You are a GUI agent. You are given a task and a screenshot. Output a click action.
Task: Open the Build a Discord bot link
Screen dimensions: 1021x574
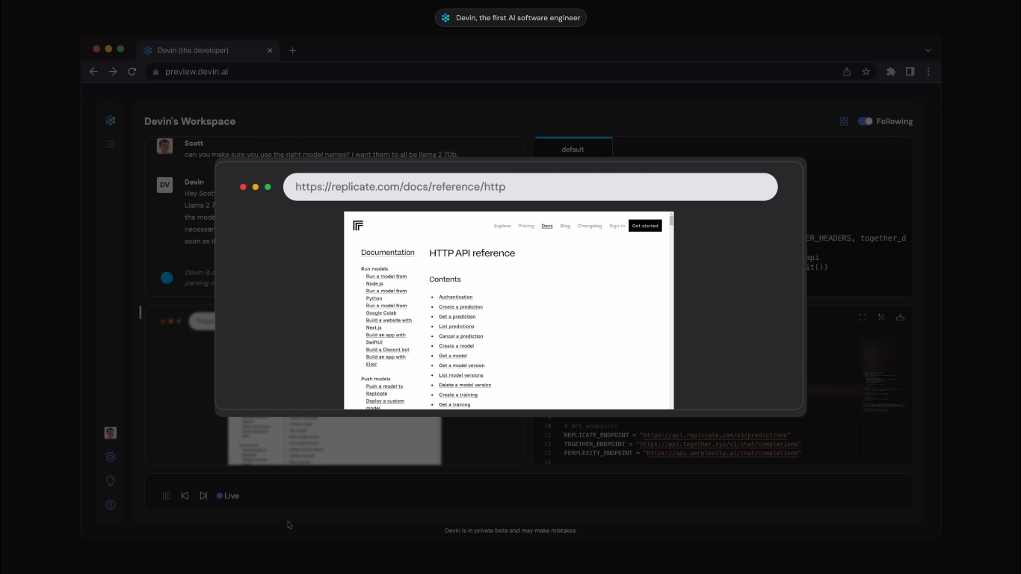coord(388,350)
